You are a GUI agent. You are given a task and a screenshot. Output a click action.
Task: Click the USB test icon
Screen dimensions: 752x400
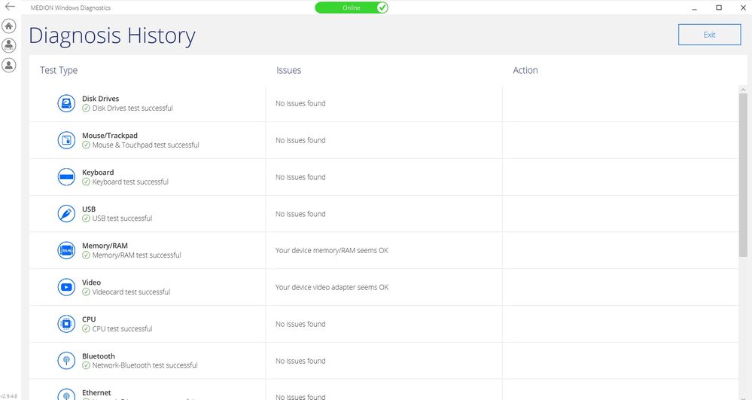point(67,214)
